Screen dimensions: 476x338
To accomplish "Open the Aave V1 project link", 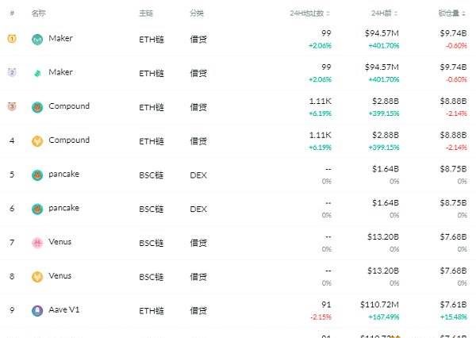I will pos(64,309).
